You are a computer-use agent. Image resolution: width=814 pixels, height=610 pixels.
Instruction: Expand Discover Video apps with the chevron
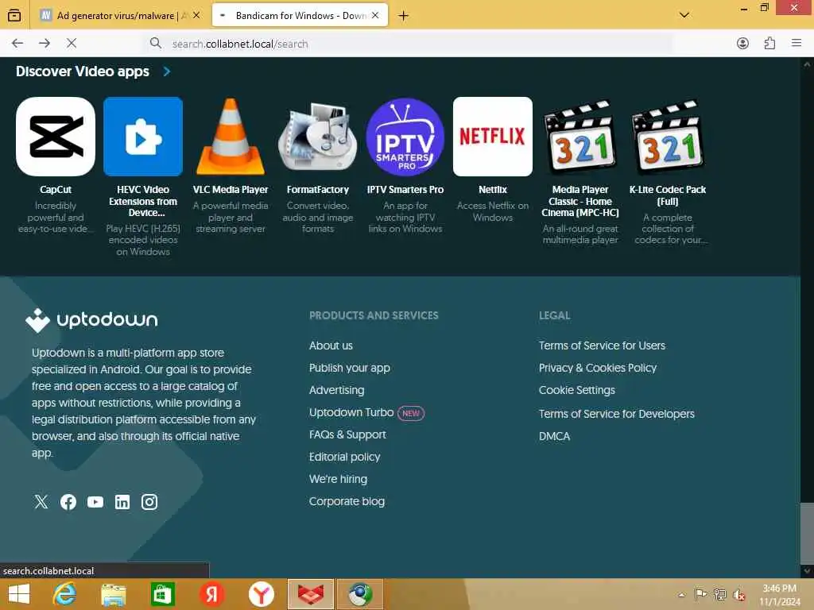tap(167, 71)
